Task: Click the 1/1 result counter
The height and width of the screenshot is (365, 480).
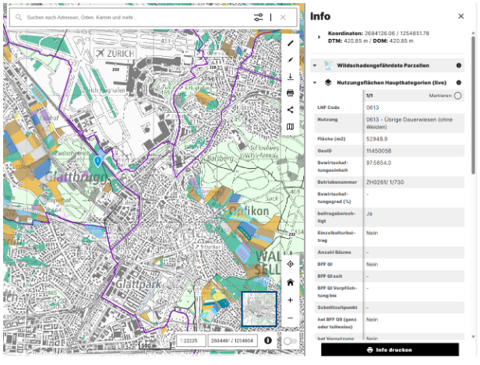Action: tap(369, 96)
